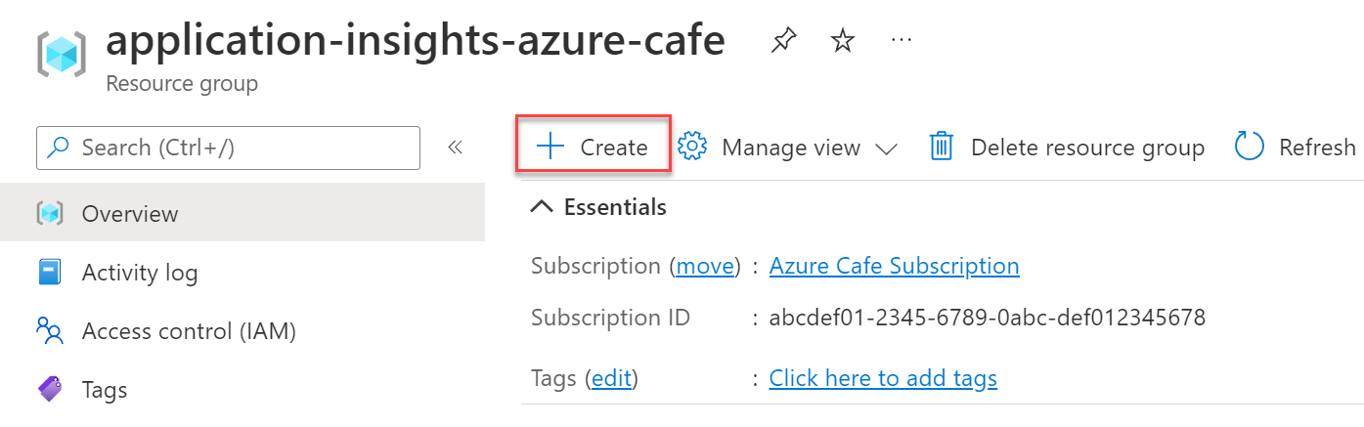Expand the Manage view dropdown arrow

[886, 149]
